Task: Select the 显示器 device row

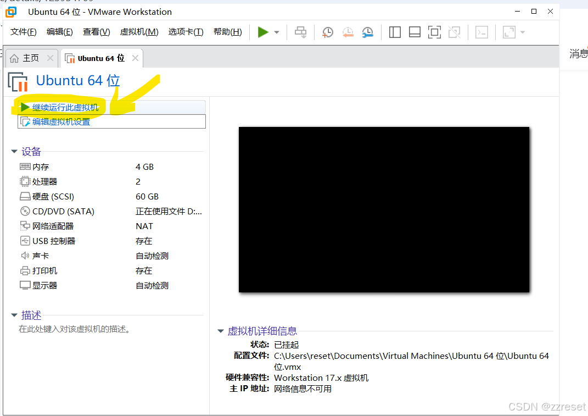Action: pos(111,285)
